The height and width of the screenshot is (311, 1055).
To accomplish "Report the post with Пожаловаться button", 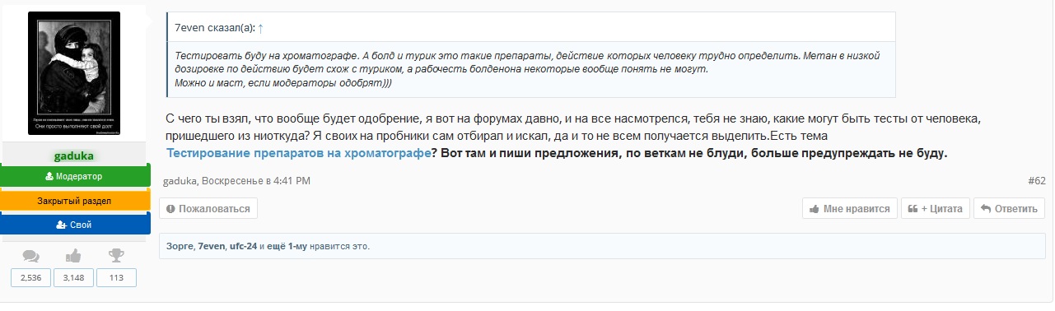I will pos(208,209).
